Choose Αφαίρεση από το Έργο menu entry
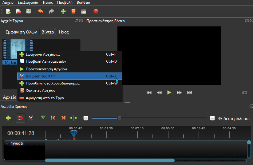Screen dimensions: 253x165 tap(70, 98)
